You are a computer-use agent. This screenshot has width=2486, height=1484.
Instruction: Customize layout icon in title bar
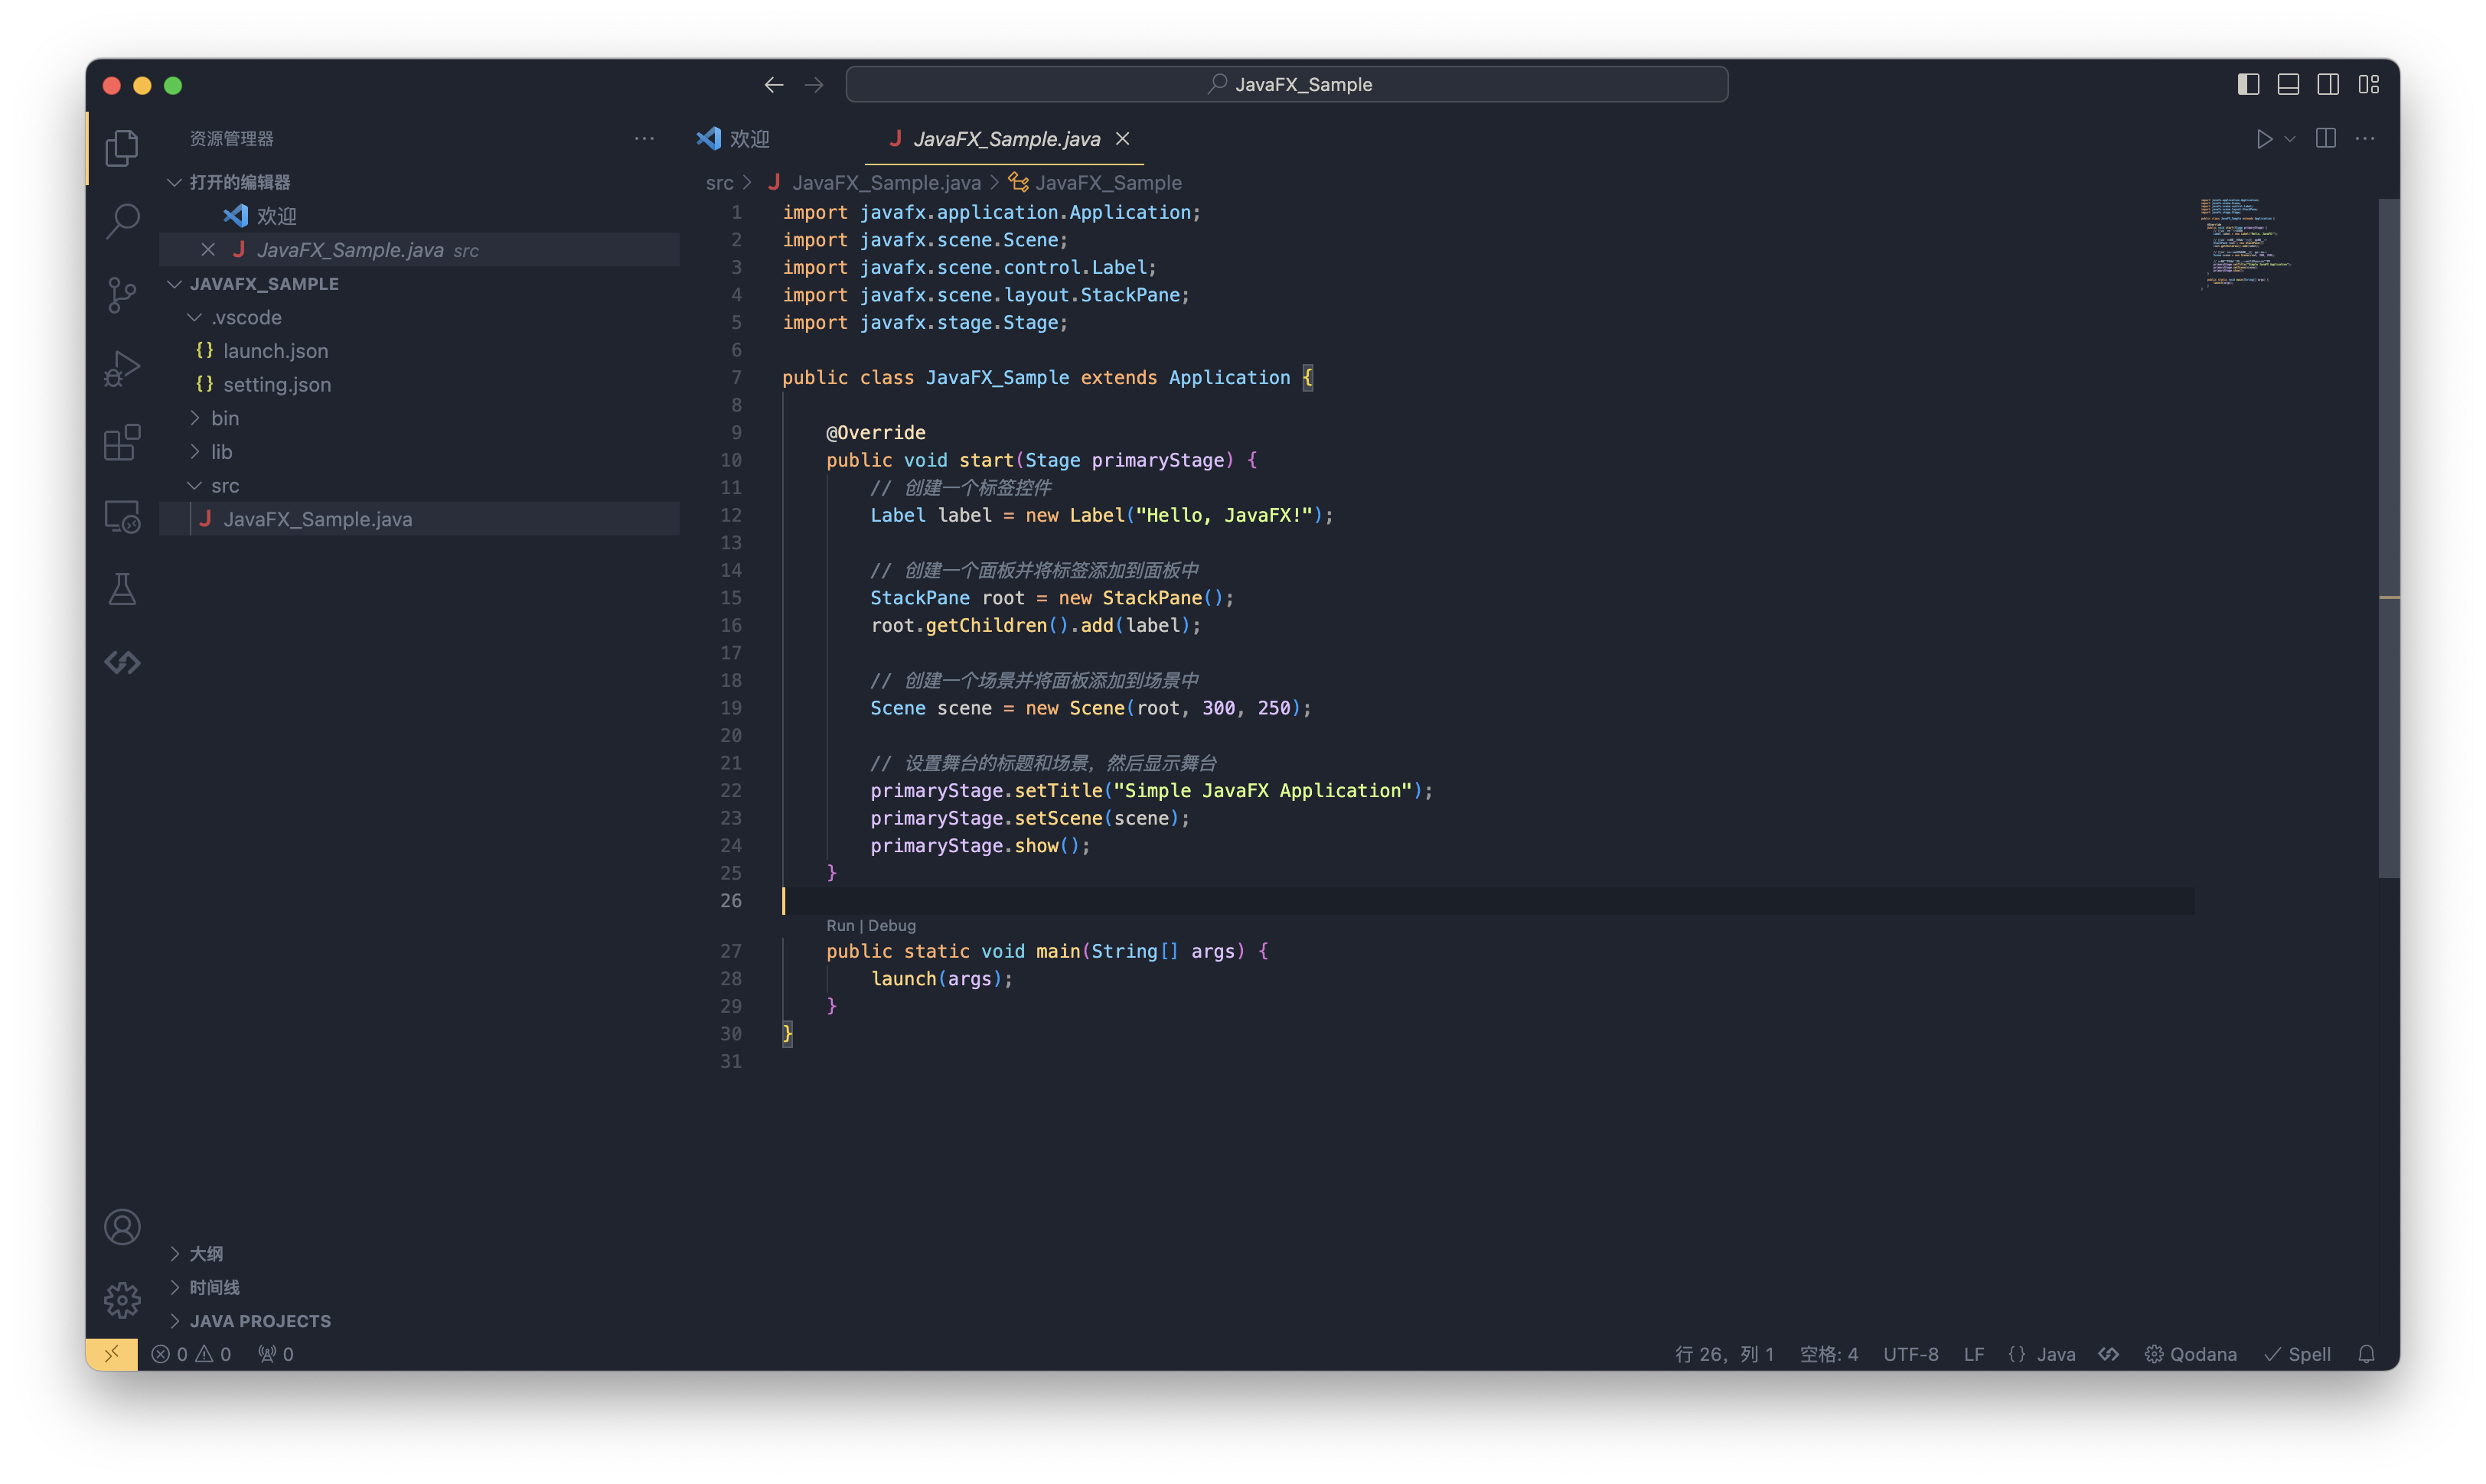coord(2368,85)
